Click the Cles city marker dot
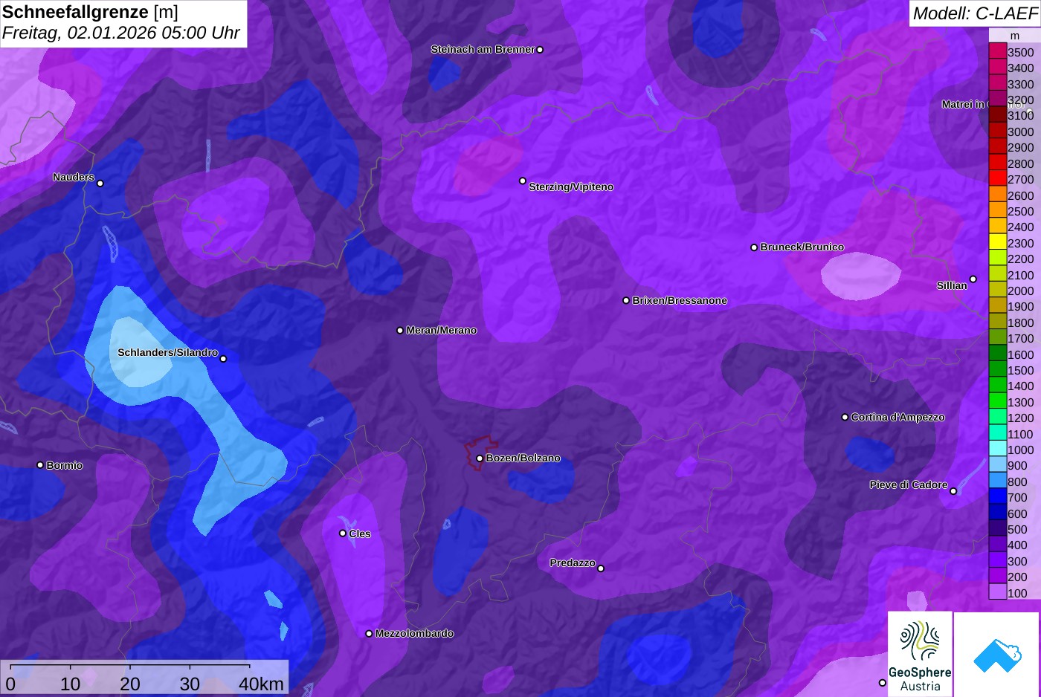 (343, 534)
